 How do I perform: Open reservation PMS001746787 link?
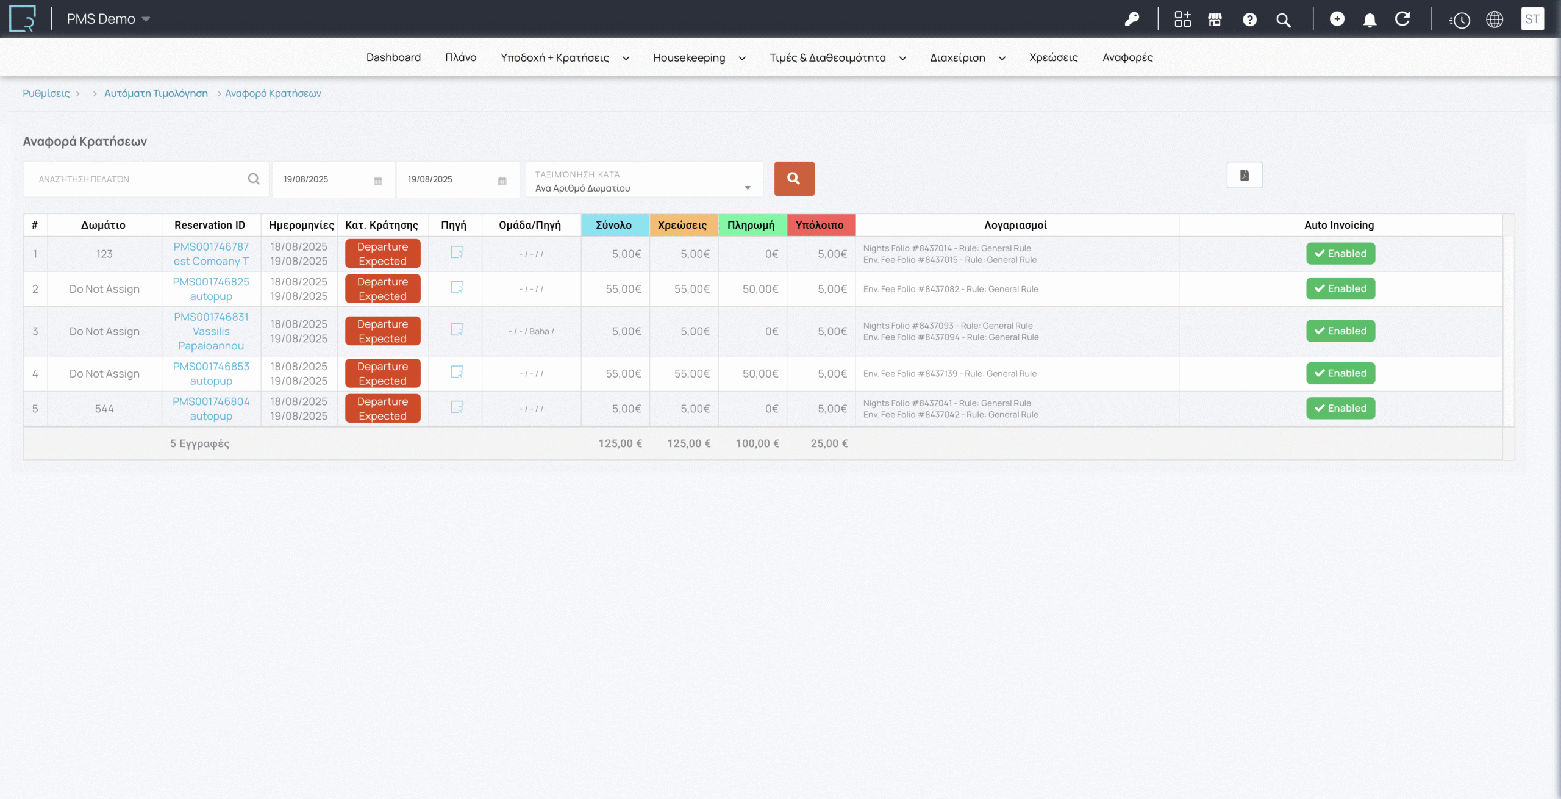coord(211,246)
